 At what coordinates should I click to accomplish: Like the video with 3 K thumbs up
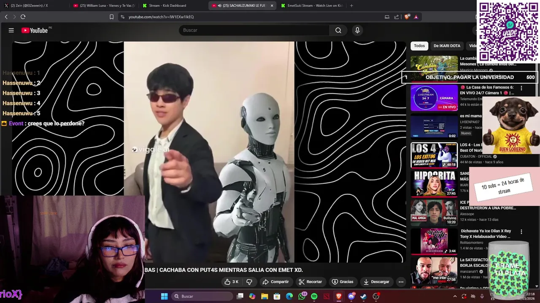coord(232,282)
